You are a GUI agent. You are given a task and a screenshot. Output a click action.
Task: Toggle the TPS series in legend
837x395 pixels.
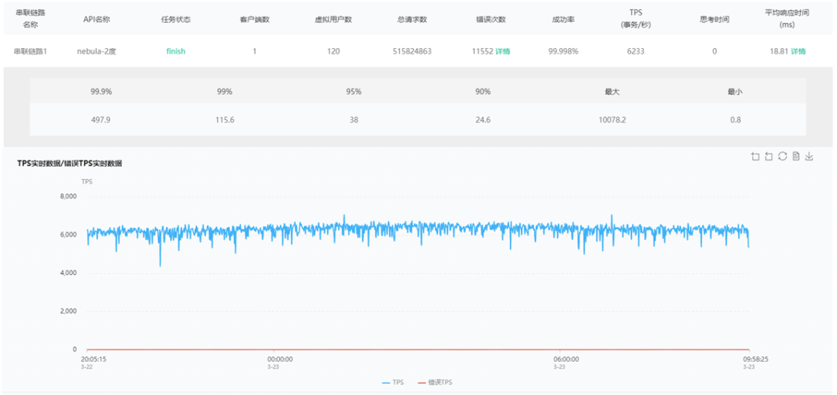(393, 383)
